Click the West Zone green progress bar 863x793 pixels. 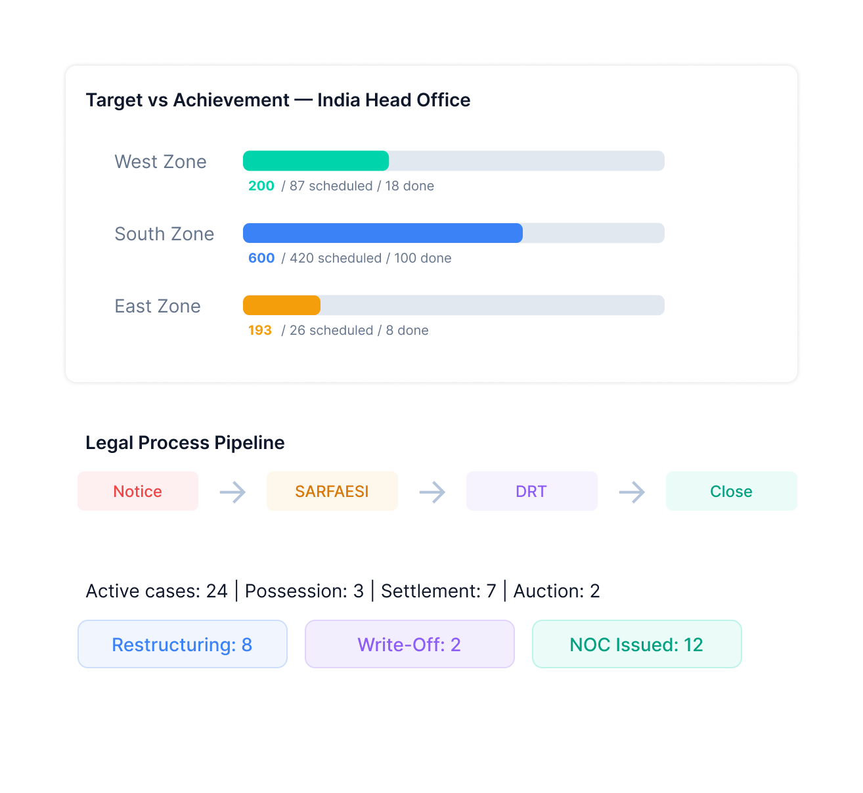(x=316, y=161)
